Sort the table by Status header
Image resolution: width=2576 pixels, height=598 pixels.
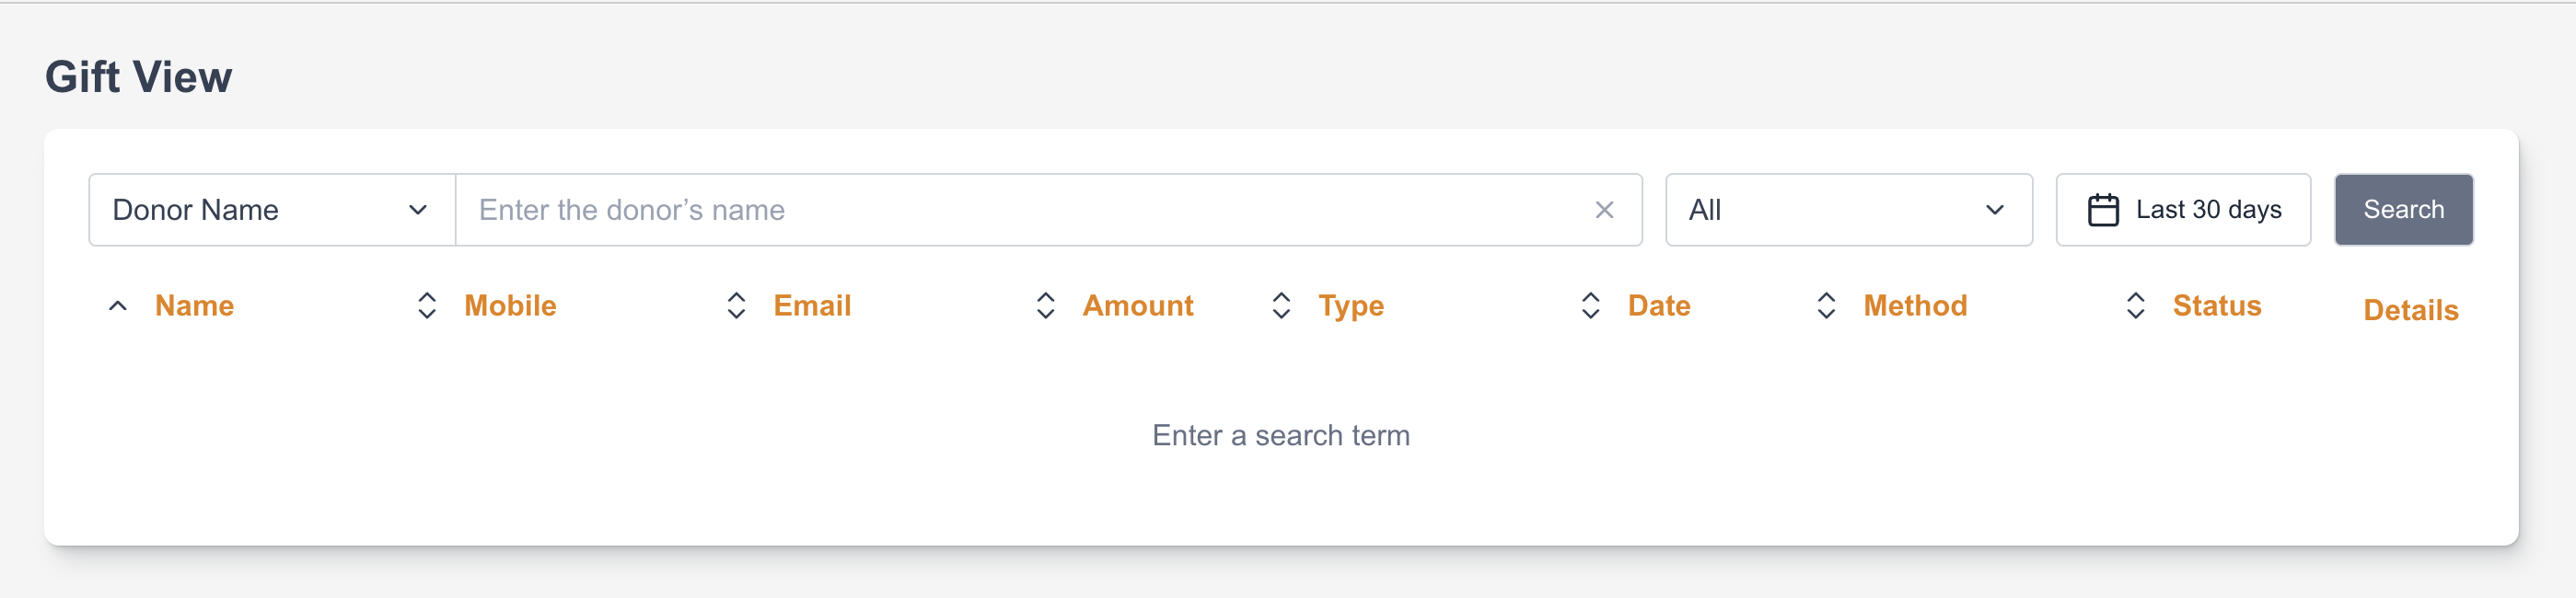[2216, 306]
